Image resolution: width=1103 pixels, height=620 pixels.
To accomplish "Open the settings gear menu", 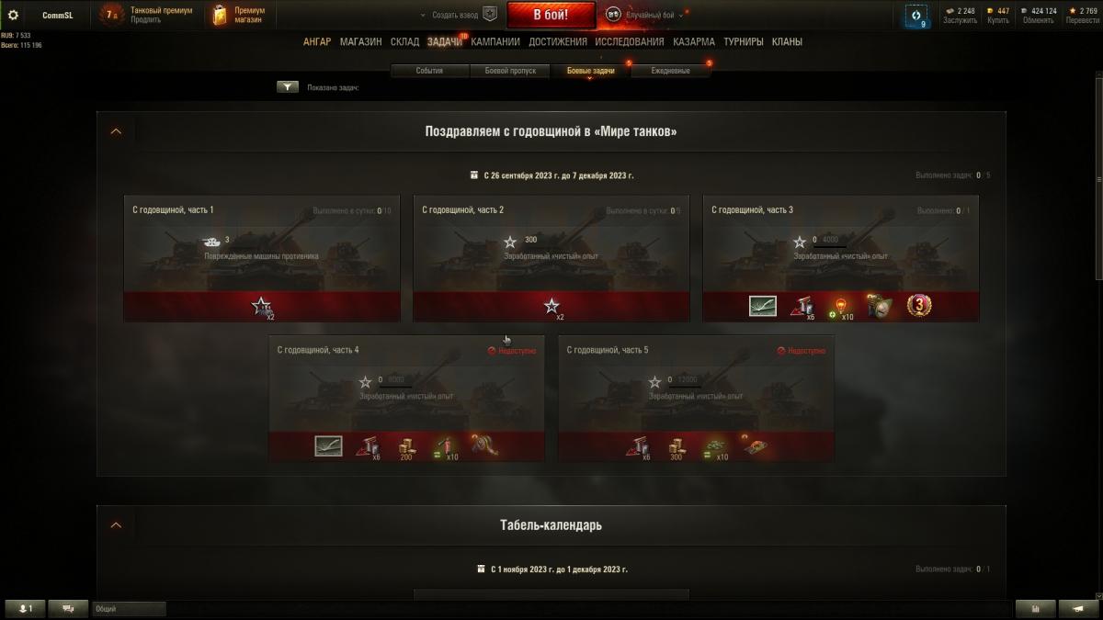I will click(13, 15).
